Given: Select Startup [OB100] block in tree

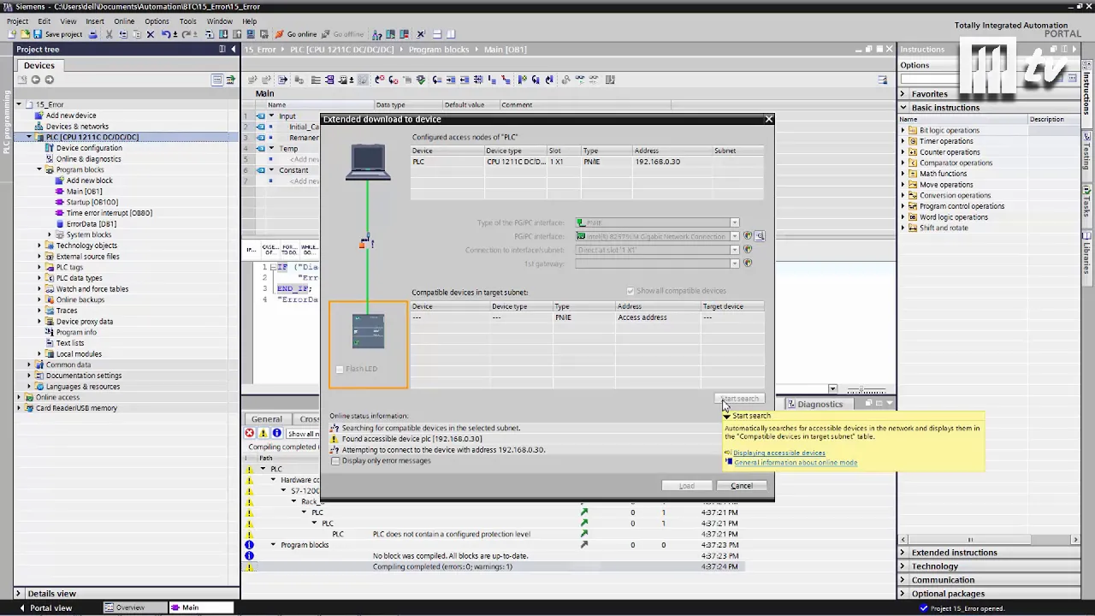Looking at the screenshot, I should pyautogui.click(x=92, y=202).
